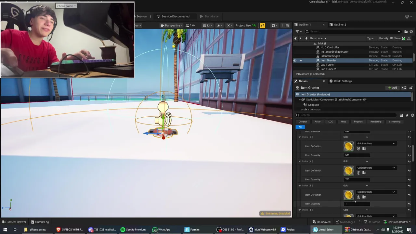Reset Index 4 Item Quantity to default
This screenshot has height=234, width=416.
pyautogui.click(x=409, y=179)
